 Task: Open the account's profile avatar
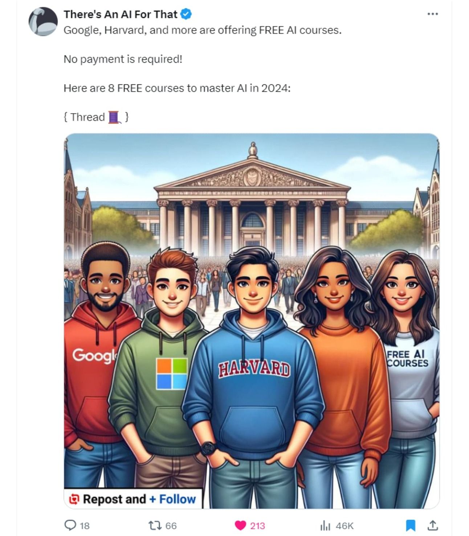pos(43,21)
